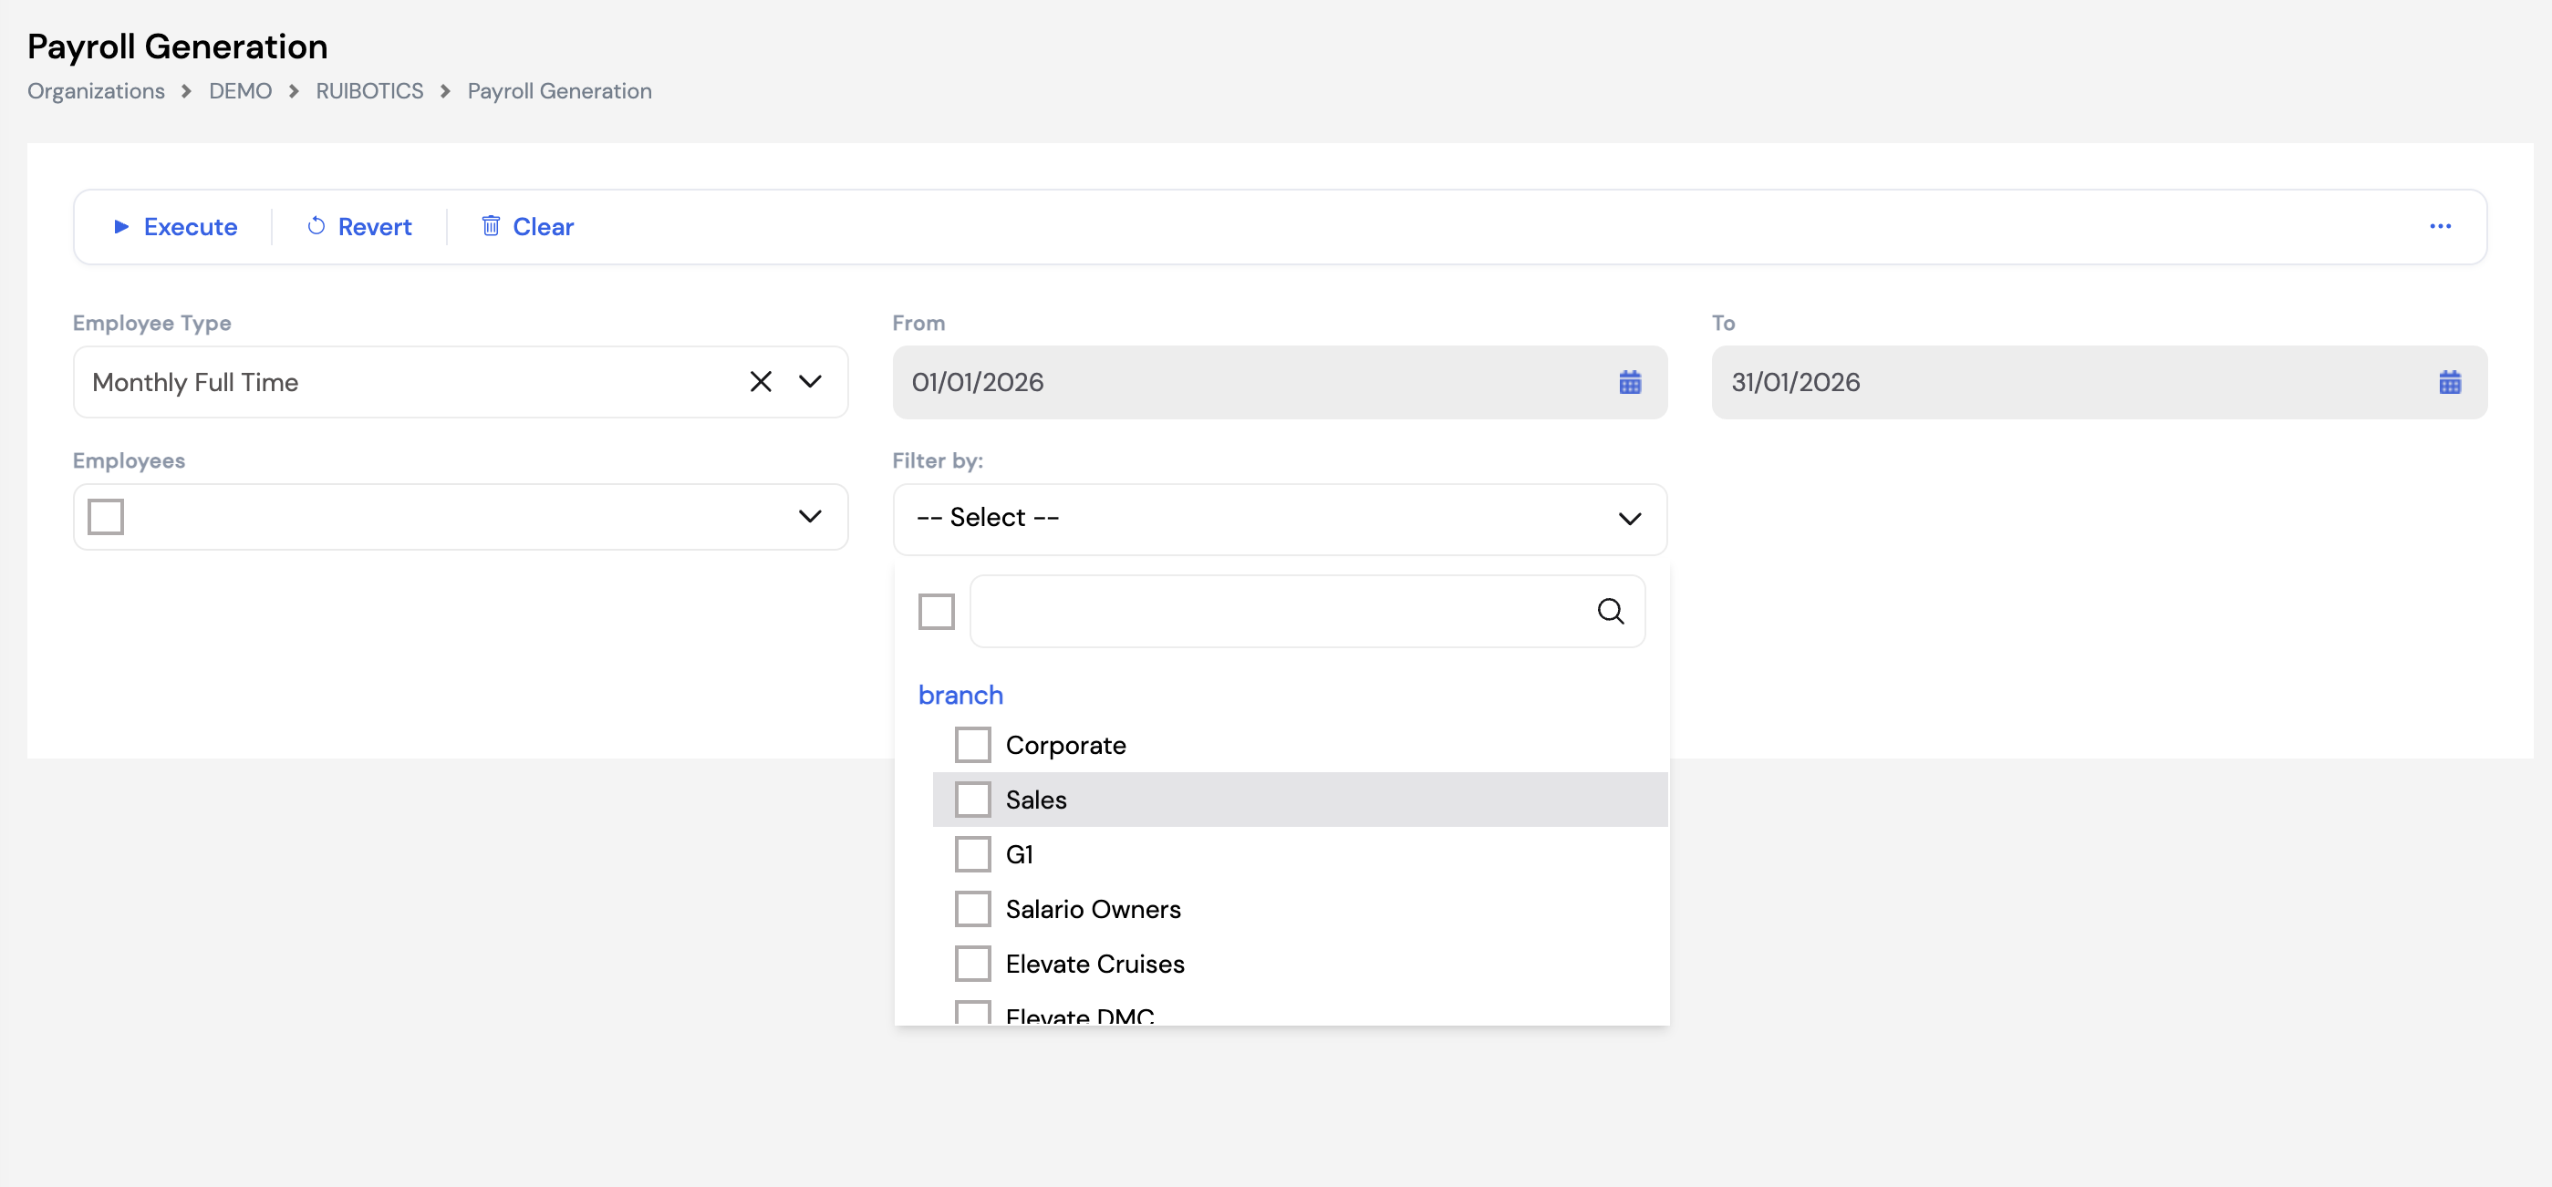Click the filter search input field
This screenshot has width=2552, height=1187.
pyautogui.click(x=1307, y=612)
